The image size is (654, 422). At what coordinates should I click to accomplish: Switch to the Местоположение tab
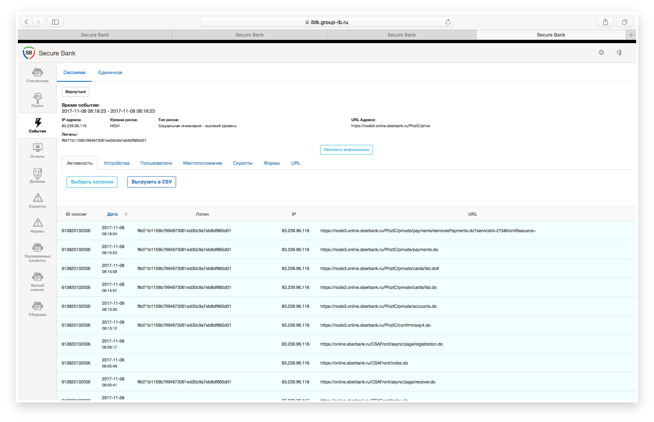202,163
